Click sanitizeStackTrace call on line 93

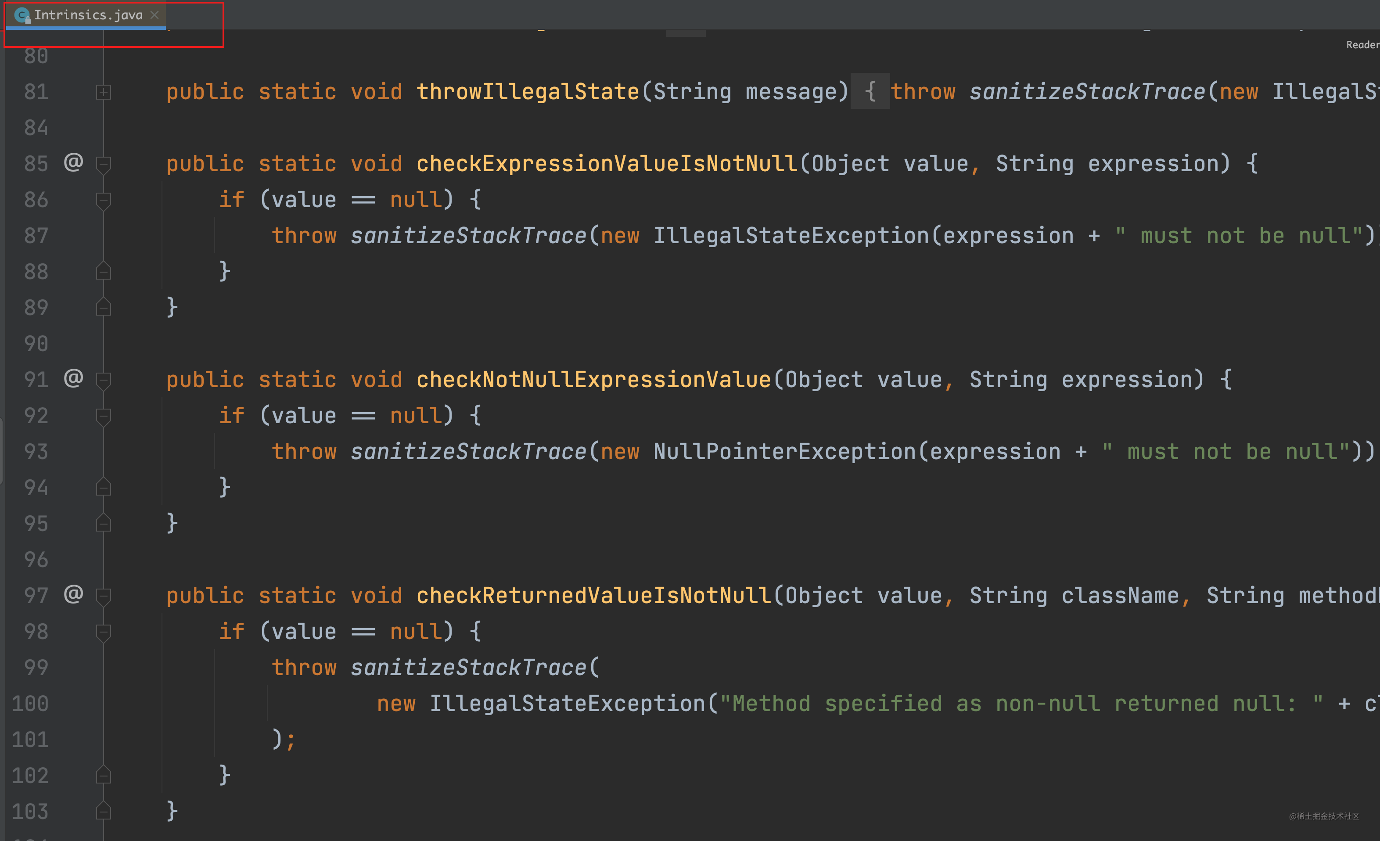point(468,452)
